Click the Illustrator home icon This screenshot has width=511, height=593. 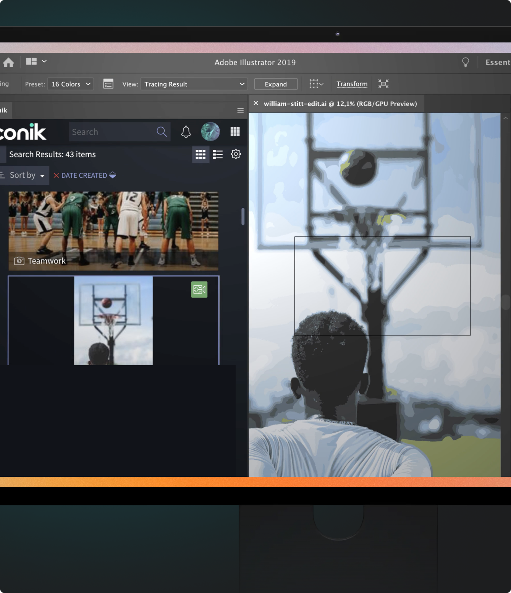coord(8,62)
